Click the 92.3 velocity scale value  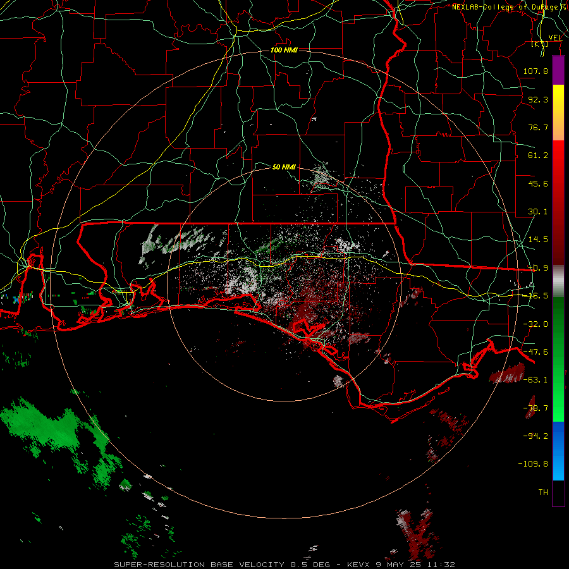click(x=538, y=99)
